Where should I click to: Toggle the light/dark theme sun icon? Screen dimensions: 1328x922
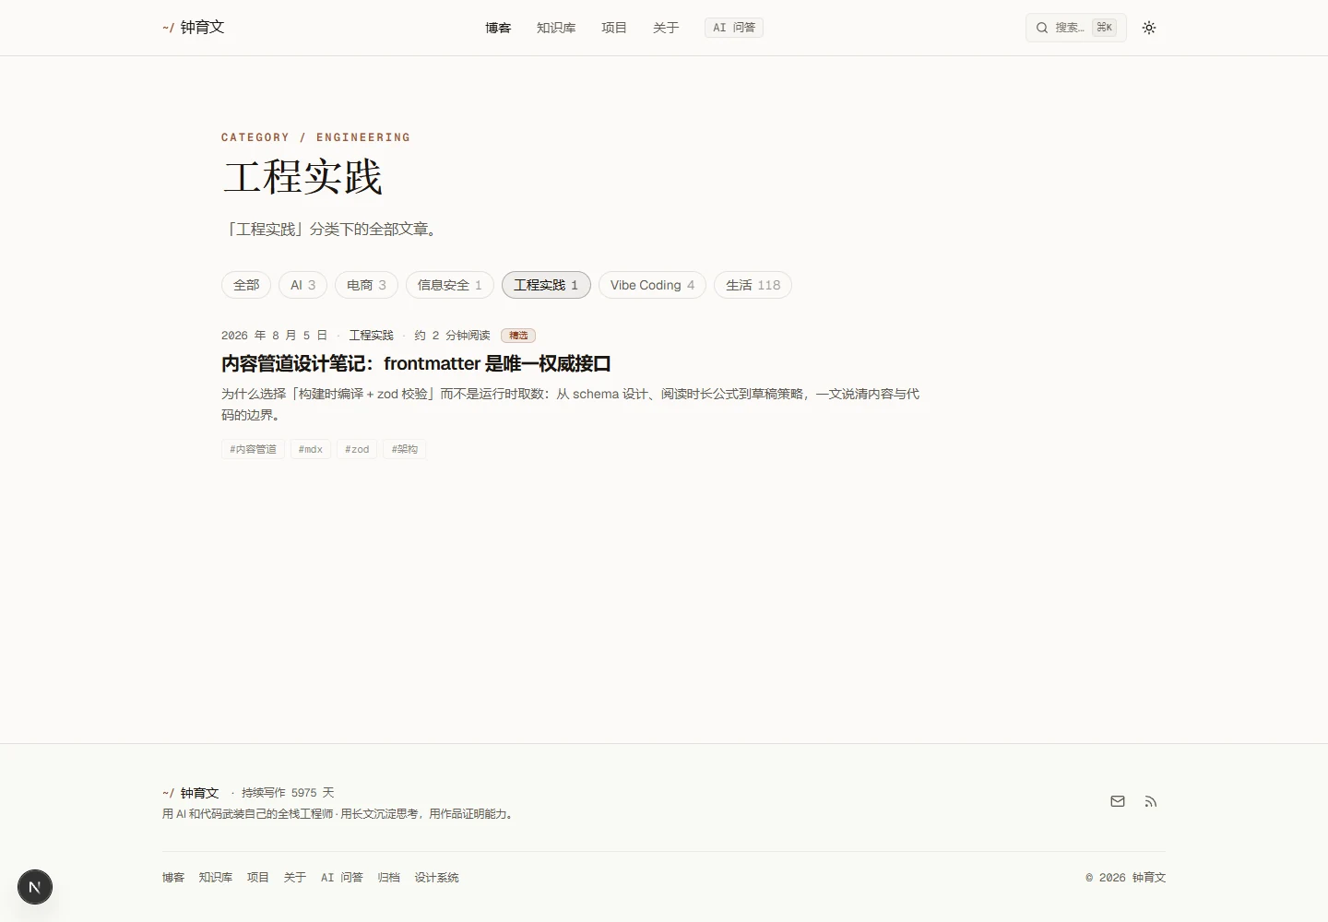[1149, 28]
